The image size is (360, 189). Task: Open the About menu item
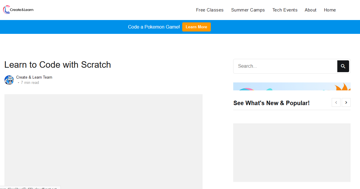click(x=310, y=10)
